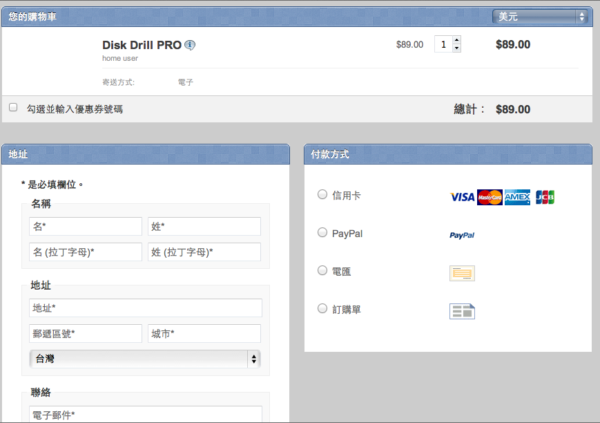Click the Disk Drill PRO product title
The height and width of the screenshot is (423, 600).
(142, 45)
